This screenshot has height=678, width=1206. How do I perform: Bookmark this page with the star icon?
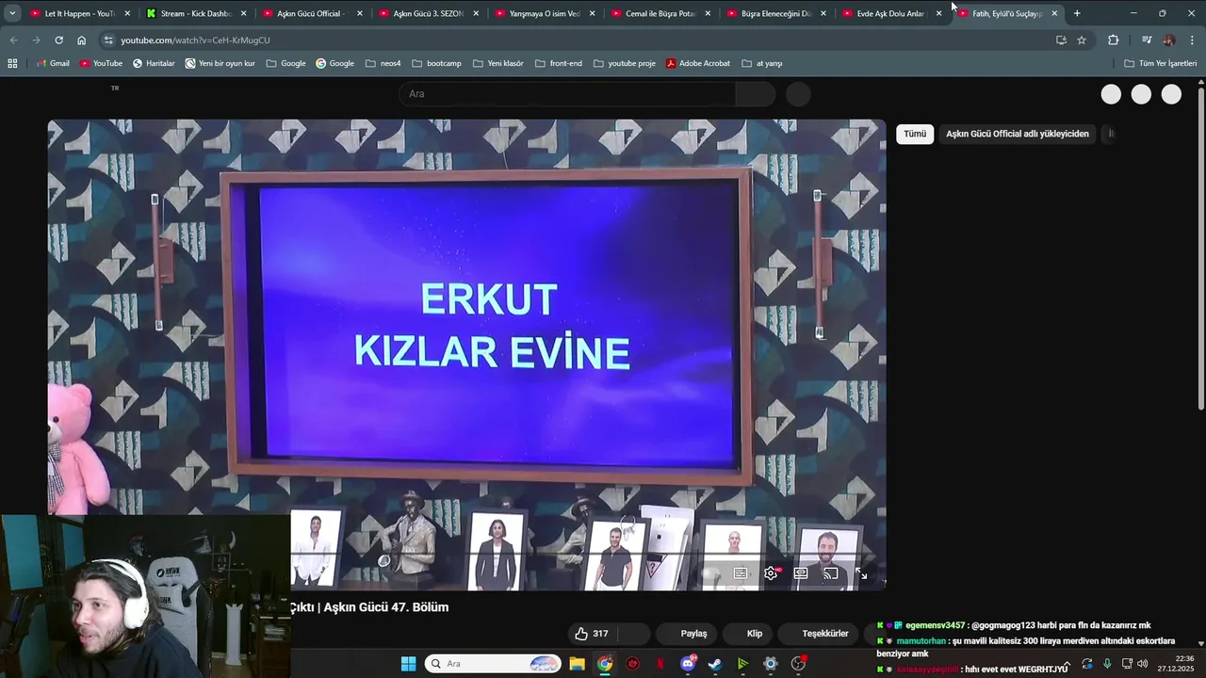coord(1082,40)
